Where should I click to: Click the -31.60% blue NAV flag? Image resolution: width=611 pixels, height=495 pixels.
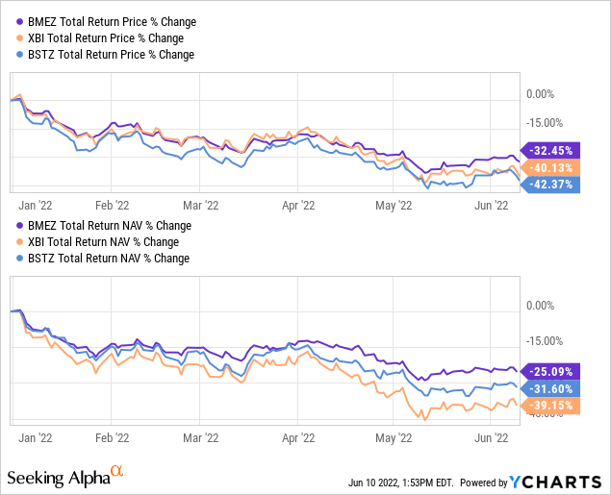click(550, 388)
